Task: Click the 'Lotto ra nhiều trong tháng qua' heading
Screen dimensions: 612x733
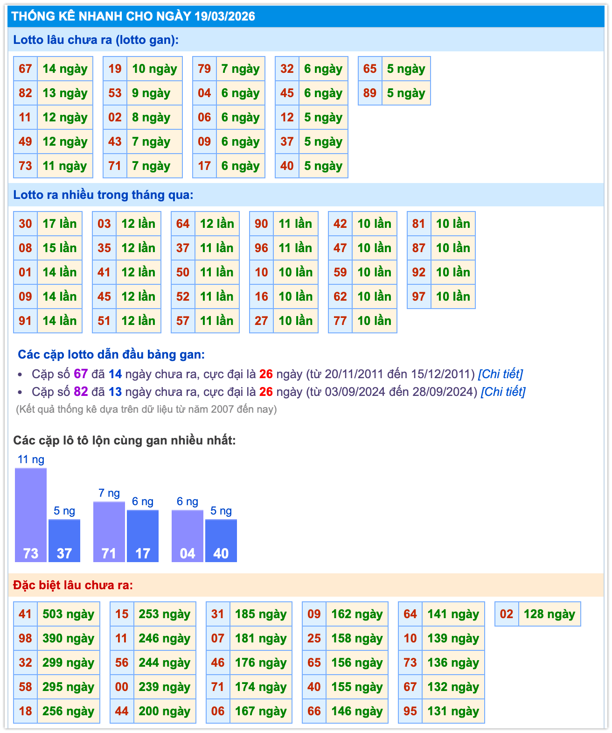Action: pyautogui.click(x=103, y=195)
